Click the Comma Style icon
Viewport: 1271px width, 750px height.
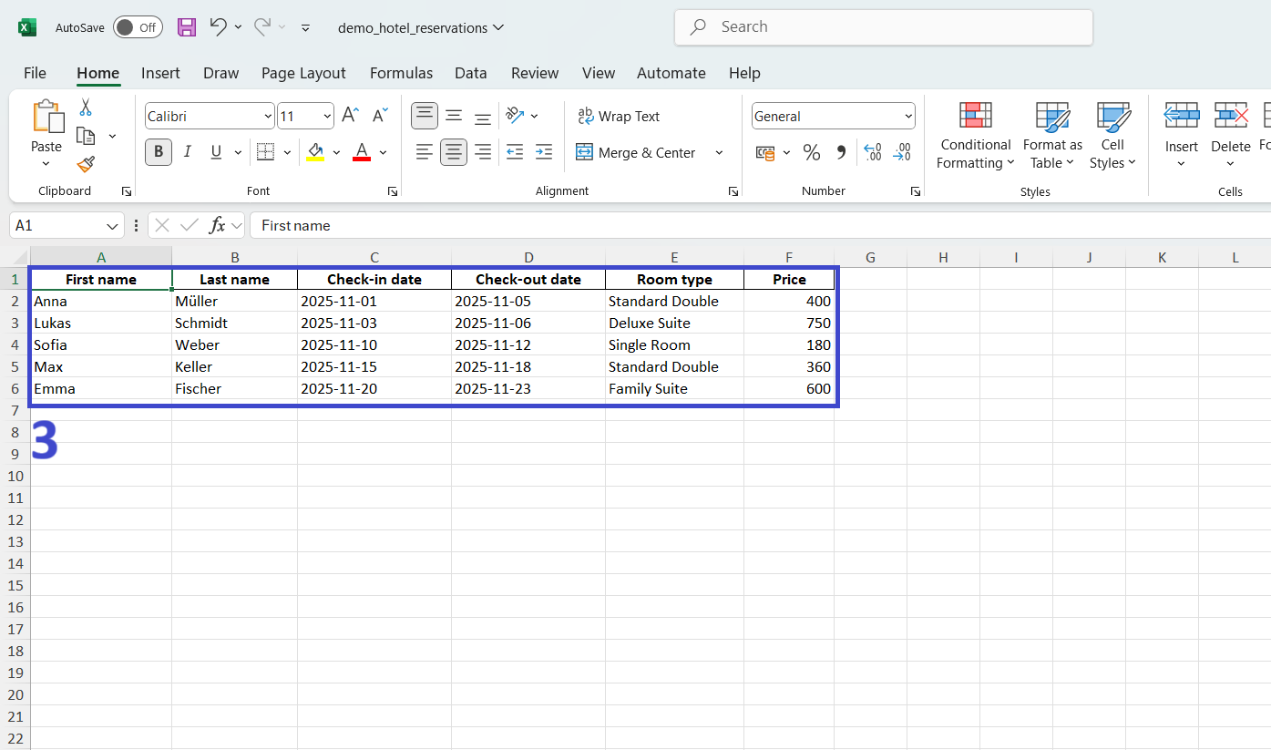click(x=841, y=152)
